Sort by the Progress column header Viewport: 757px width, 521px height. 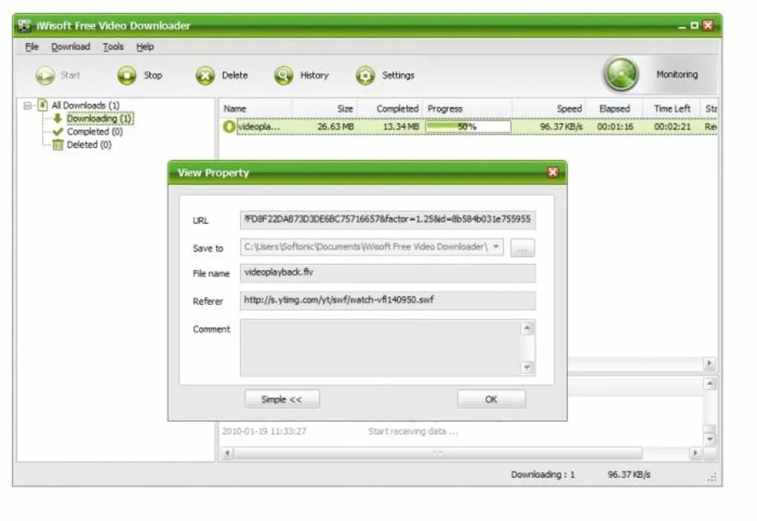point(468,108)
